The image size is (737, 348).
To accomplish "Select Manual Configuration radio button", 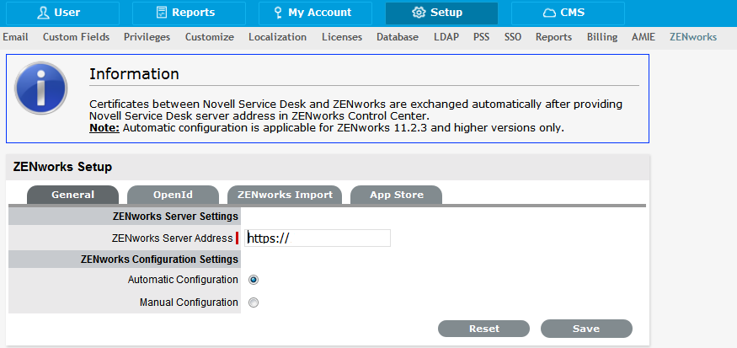I will coord(254,302).
